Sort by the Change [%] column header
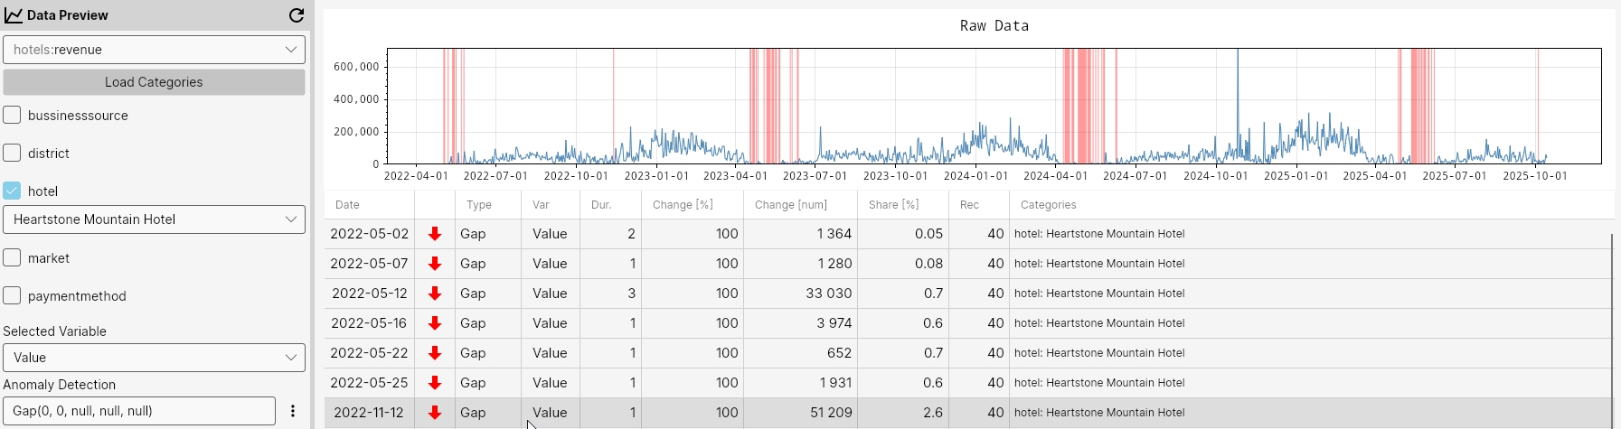The width and height of the screenshot is (1621, 429). (x=683, y=205)
